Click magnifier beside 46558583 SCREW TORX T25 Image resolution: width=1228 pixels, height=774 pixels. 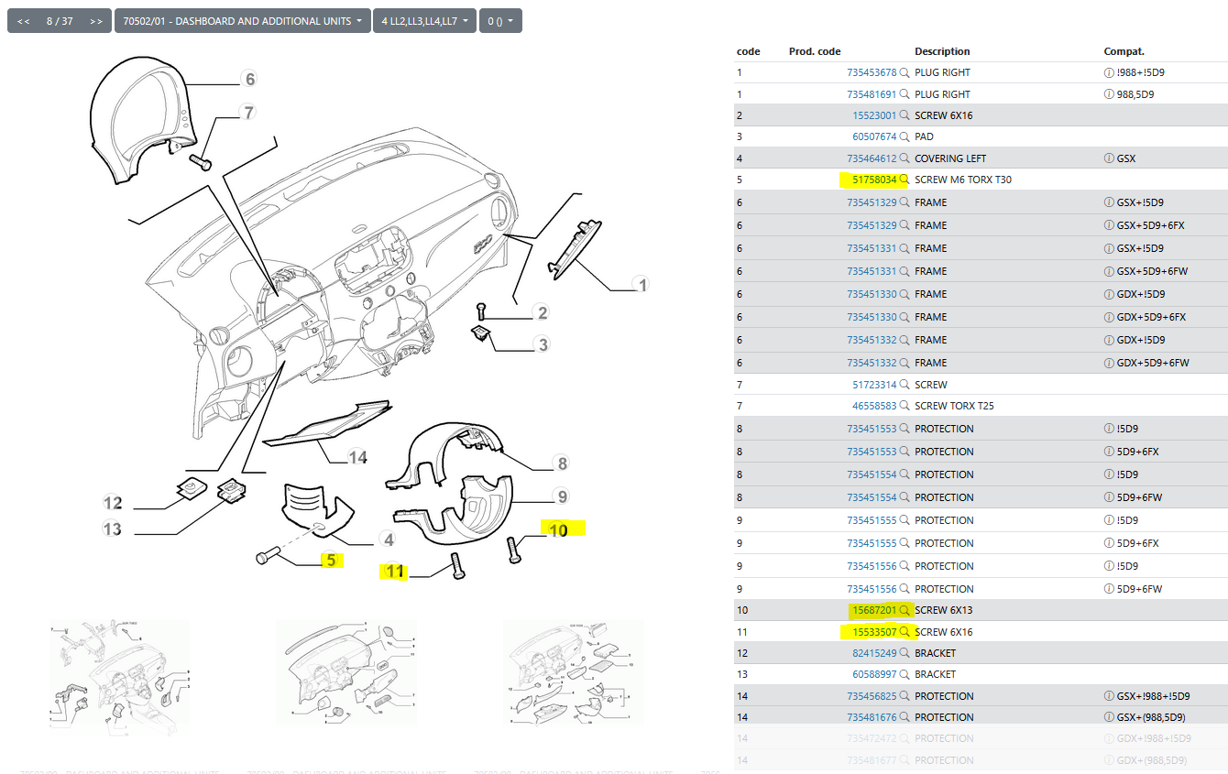904,406
